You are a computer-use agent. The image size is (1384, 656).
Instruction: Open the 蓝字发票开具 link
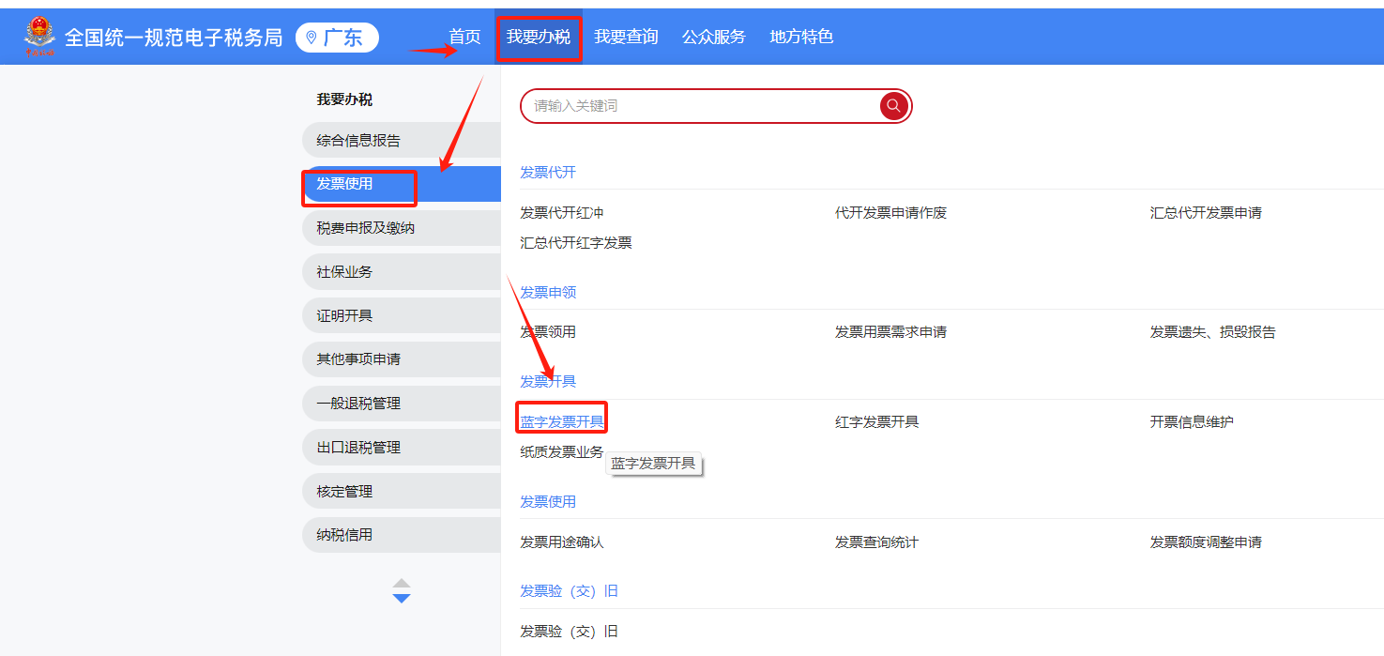(562, 422)
